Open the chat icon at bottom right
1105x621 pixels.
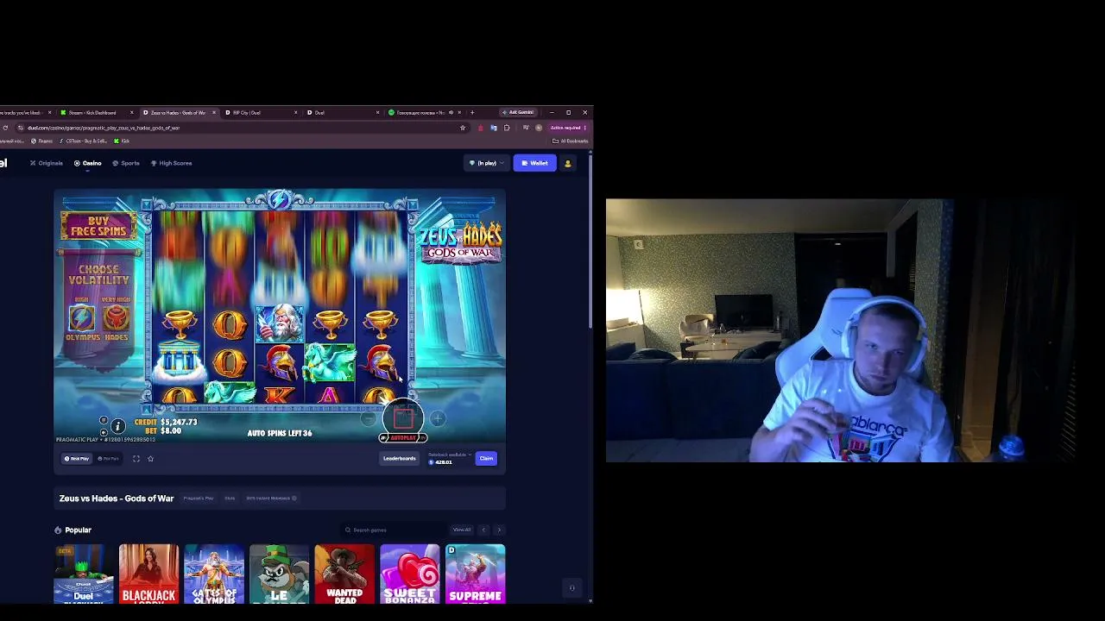[x=571, y=588]
